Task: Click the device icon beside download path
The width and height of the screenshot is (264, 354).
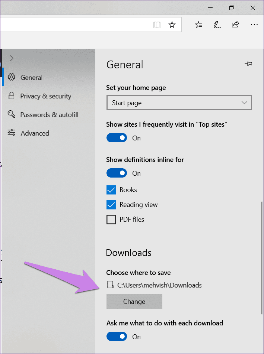Action: (x=110, y=285)
